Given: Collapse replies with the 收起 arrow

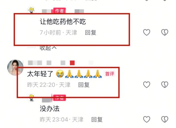Looking at the screenshot, I should tap(48, 48).
